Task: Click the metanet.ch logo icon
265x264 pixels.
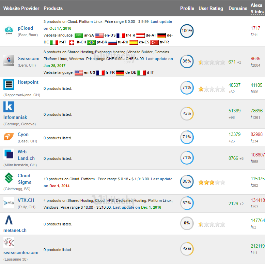Action: (9, 220)
